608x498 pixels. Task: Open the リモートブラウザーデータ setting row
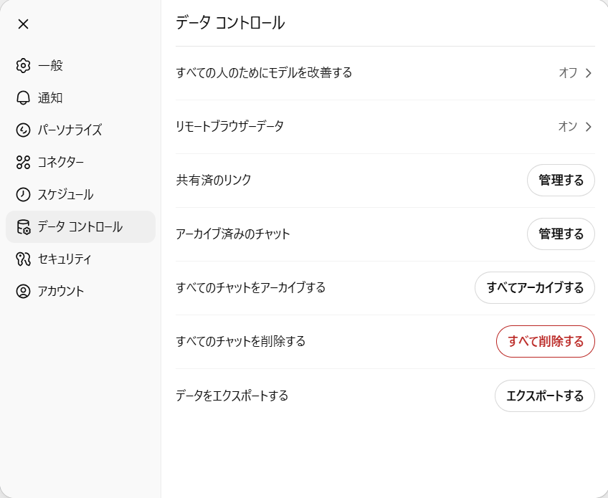385,127
